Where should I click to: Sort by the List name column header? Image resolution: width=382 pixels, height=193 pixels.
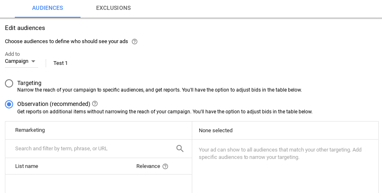click(27, 166)
